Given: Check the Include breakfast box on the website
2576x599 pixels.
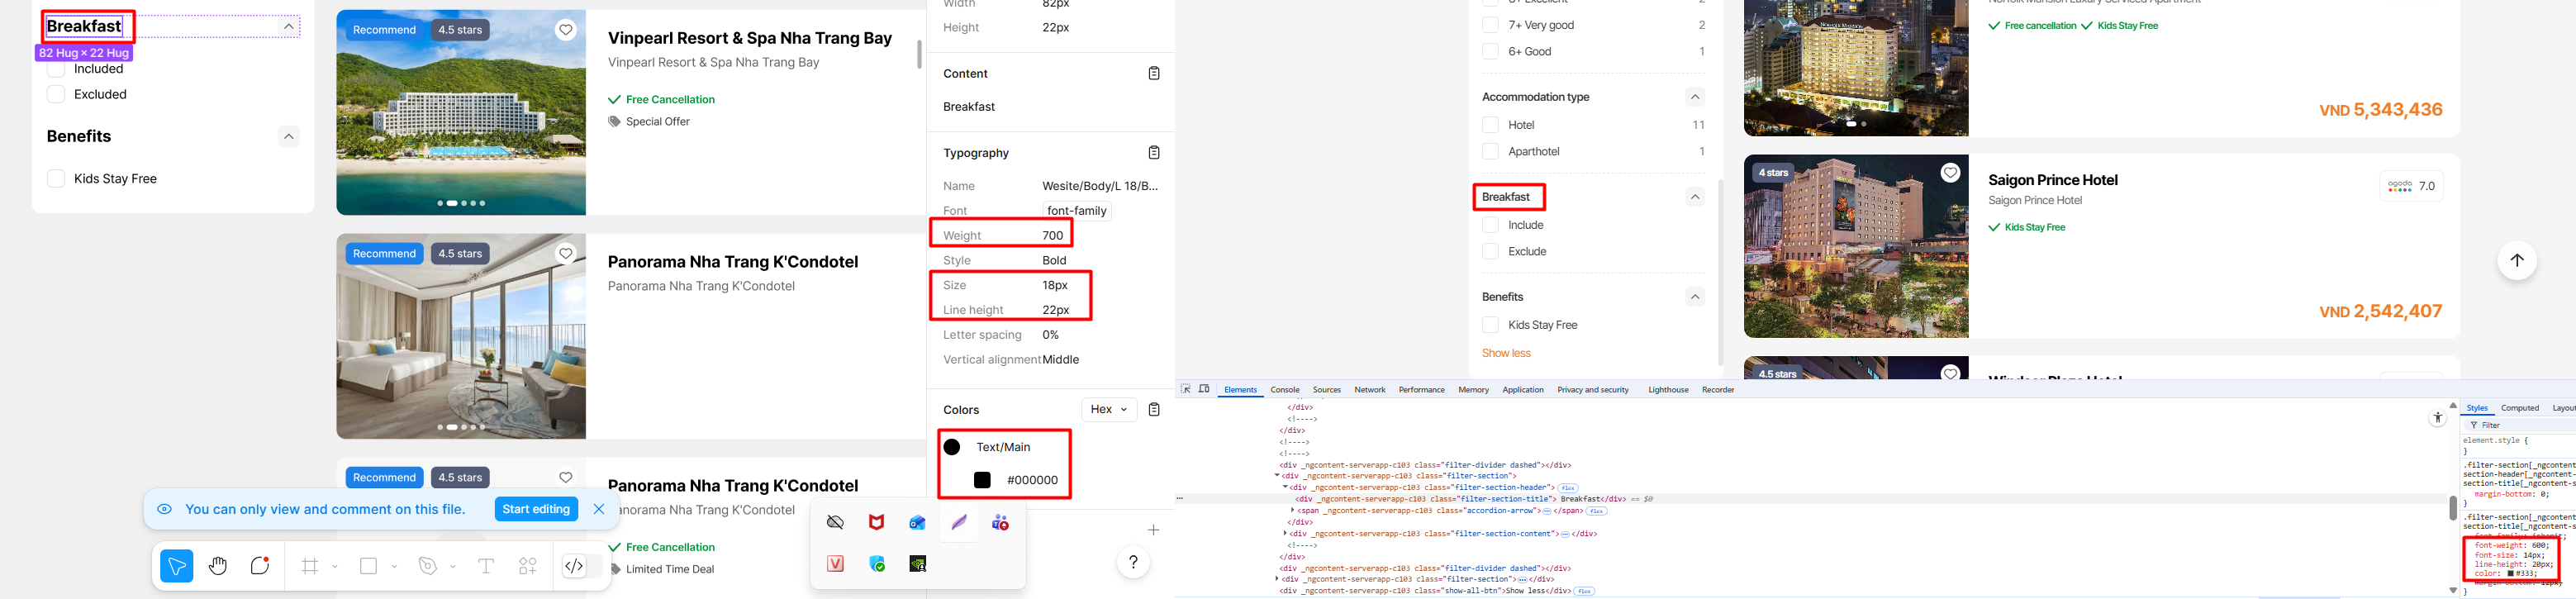Looking at the screenshot, I should (x=1490, y=225).
